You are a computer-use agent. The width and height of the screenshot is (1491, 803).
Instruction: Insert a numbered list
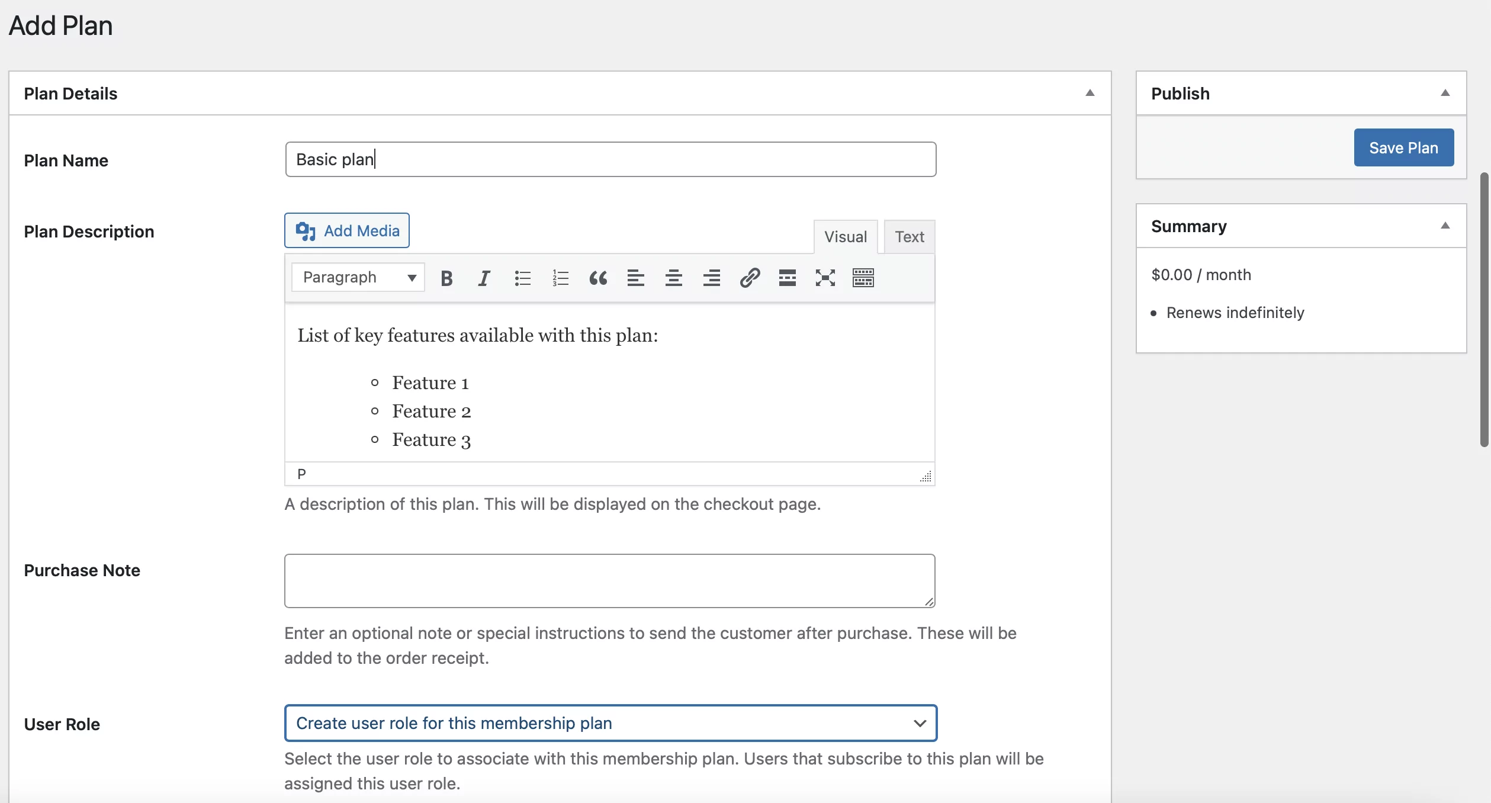coord(560,278)
